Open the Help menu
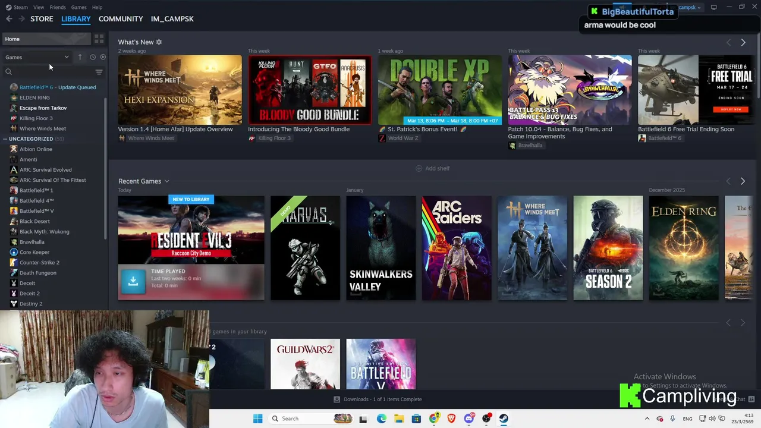The width and height of the screenshot is (761, 428). (98, 7)
